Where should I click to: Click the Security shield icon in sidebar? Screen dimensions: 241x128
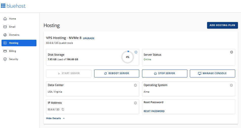point(5,59)
